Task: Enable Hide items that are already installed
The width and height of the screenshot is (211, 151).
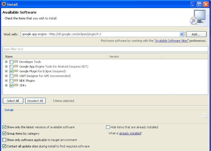Action: click(108, 127)
